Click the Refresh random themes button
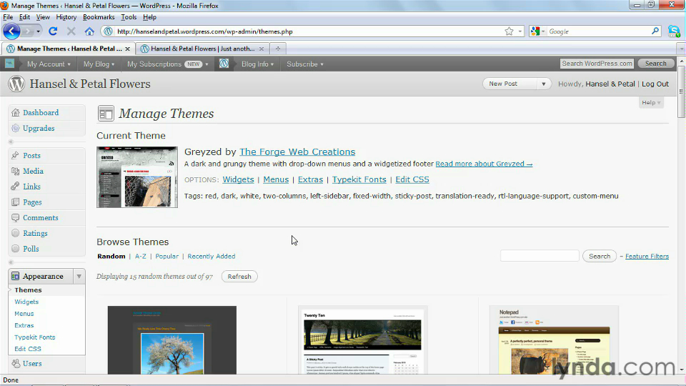The height and width of the screenshot is (386, 686). click(239, 277)
